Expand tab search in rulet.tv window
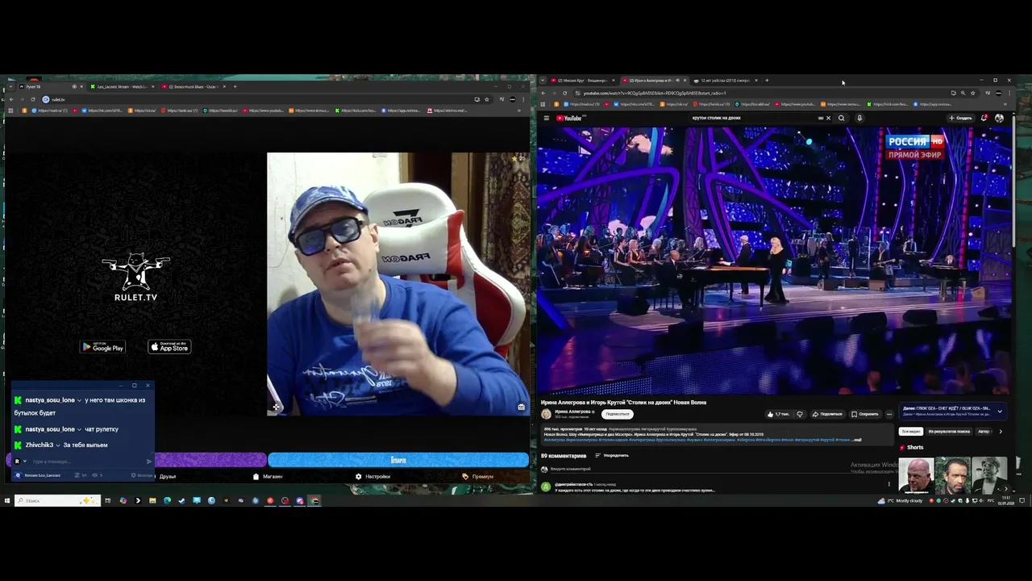 (11, 86)
